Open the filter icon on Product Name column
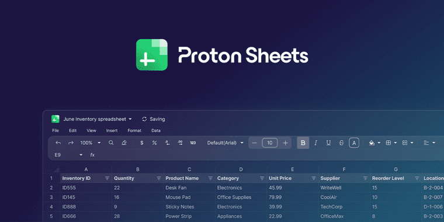 click(210, 178)
